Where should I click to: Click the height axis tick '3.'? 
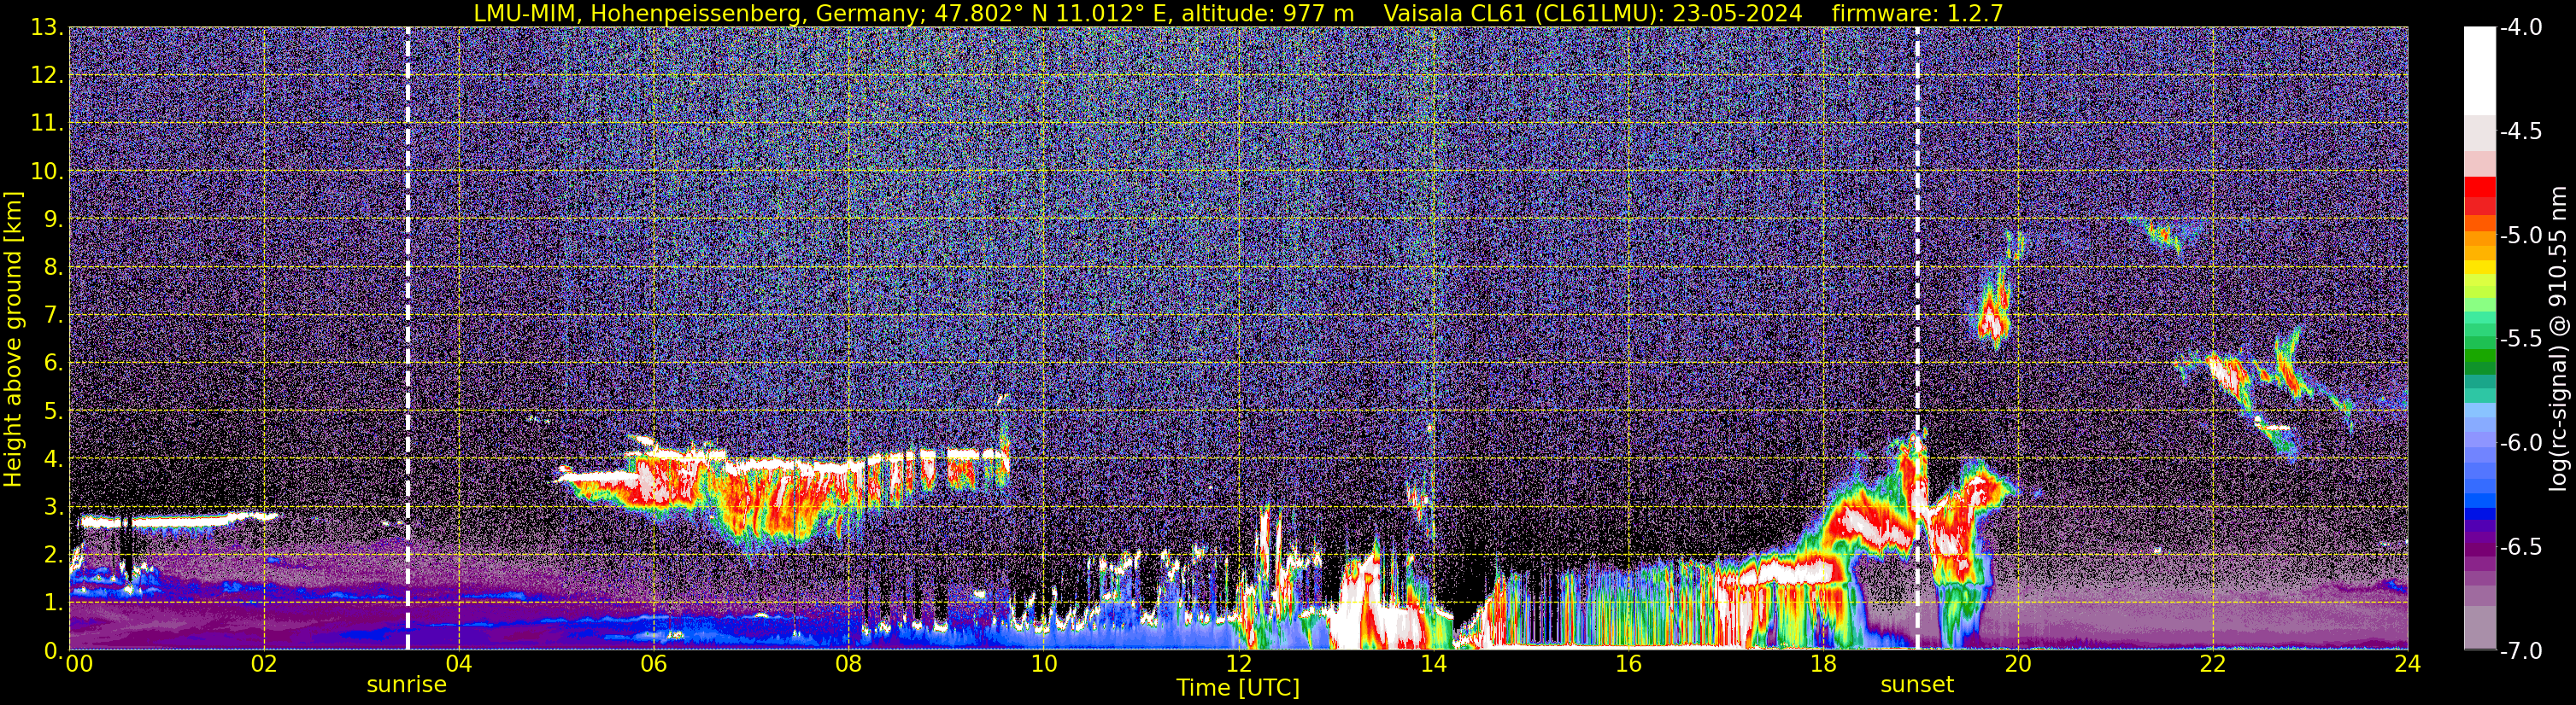[x=54, y=506]
